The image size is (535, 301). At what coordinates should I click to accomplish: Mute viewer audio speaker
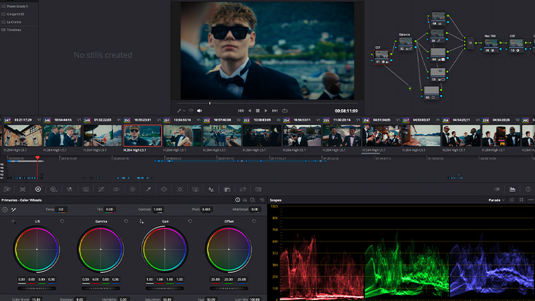click(x=199, y=110)
